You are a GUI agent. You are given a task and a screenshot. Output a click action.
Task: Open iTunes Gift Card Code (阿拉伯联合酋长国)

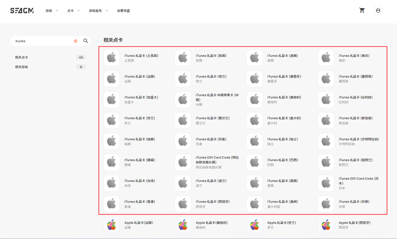click(x=217, y=160)
